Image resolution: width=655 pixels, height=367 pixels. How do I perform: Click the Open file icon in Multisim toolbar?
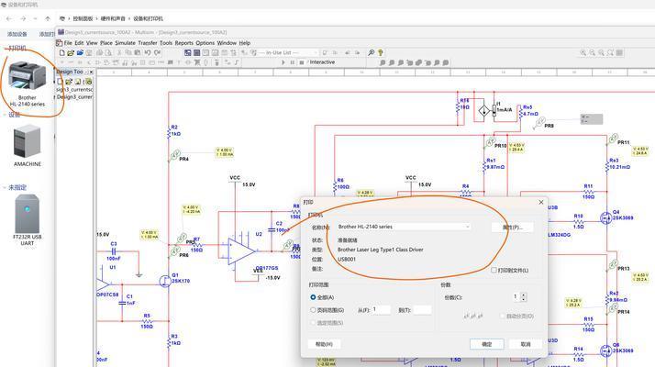[x=71, y=52]
